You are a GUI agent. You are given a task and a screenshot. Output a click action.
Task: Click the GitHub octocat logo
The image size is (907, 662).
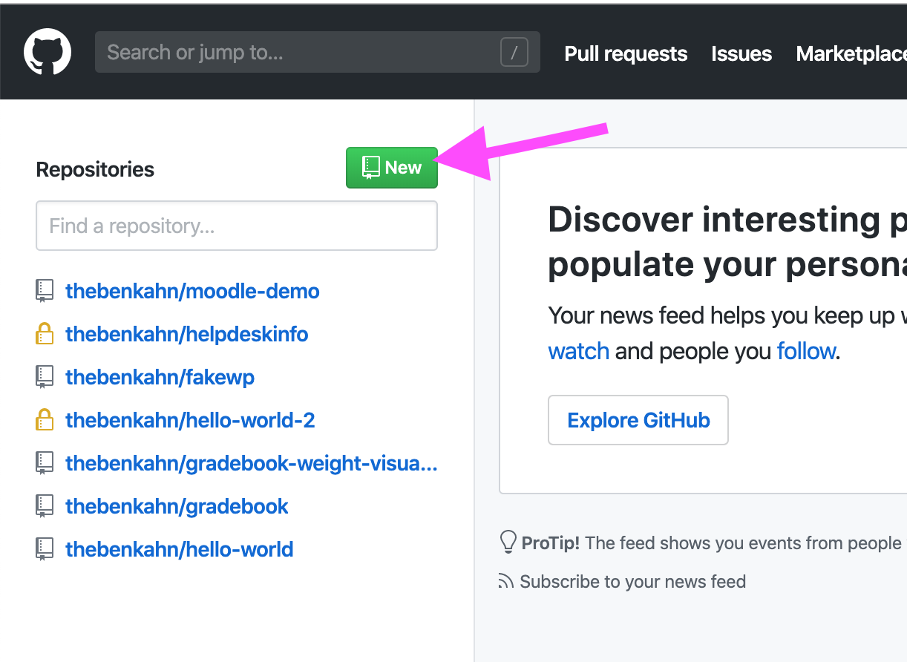[48, 51]
